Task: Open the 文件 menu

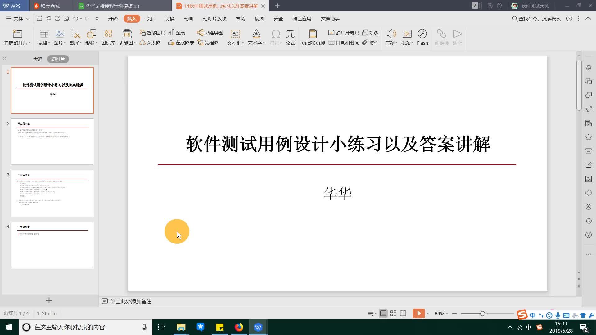Action: (x=18, y=19)
